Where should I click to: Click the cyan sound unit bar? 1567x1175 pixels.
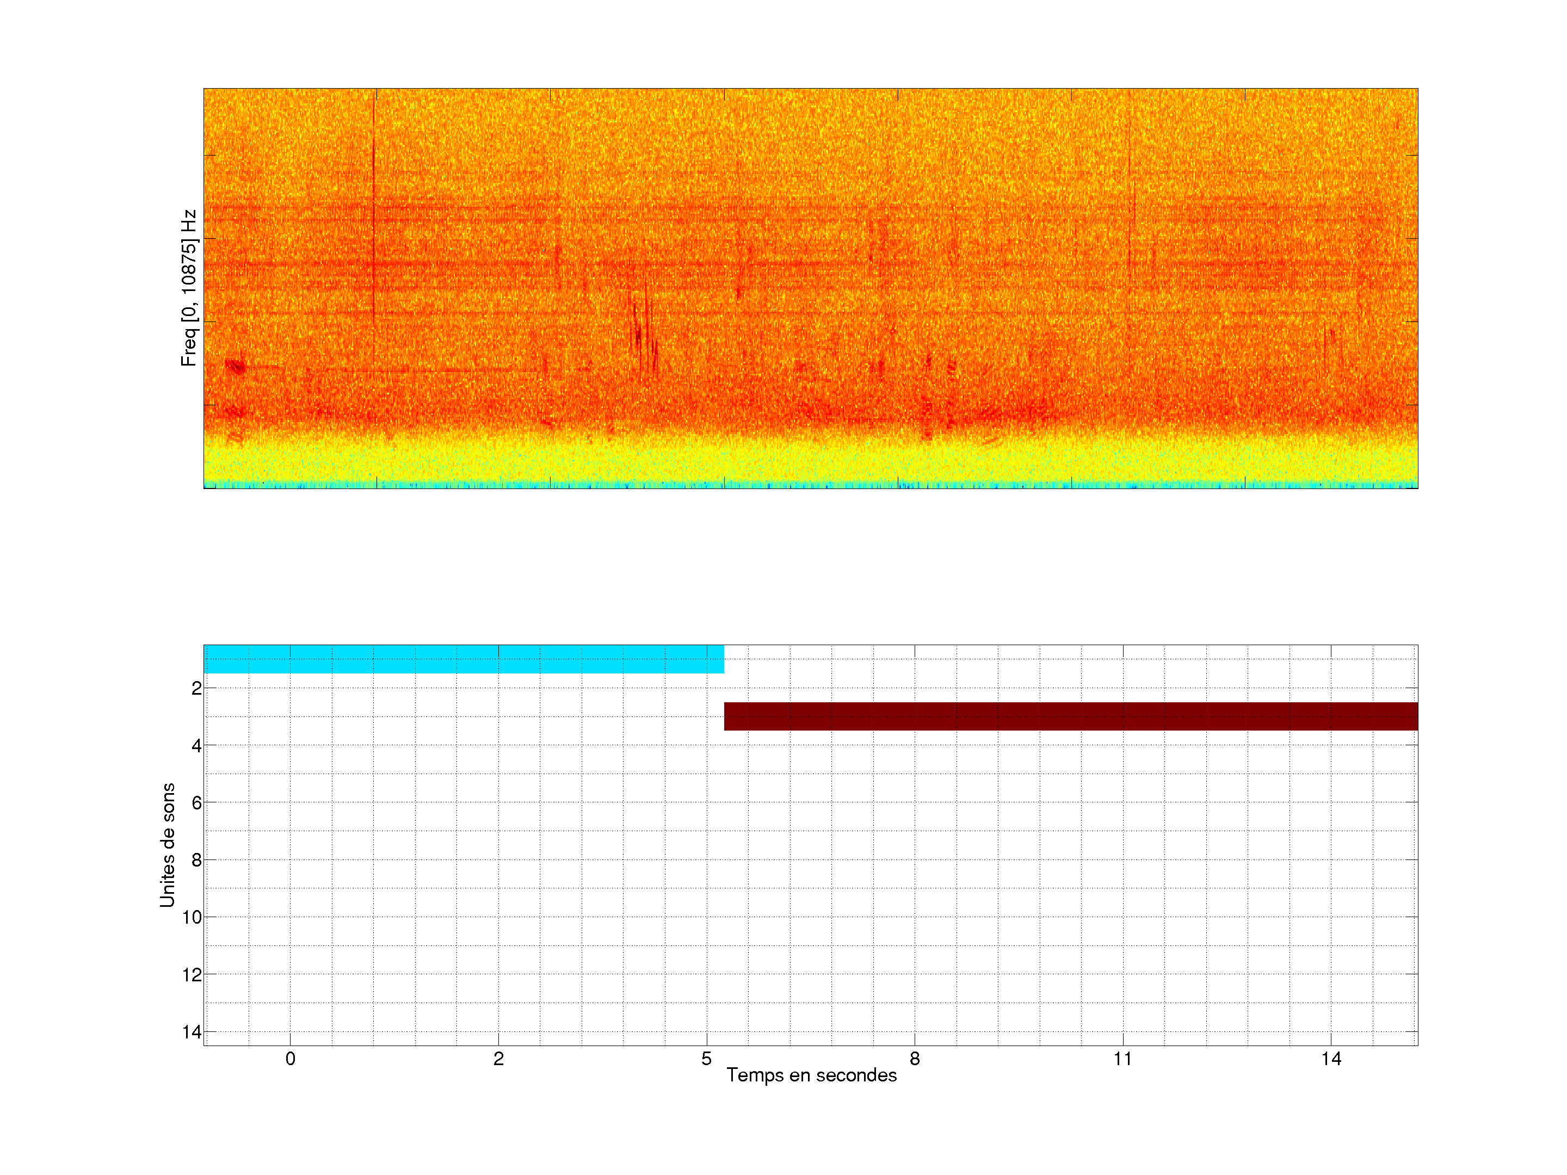point(464,659)
